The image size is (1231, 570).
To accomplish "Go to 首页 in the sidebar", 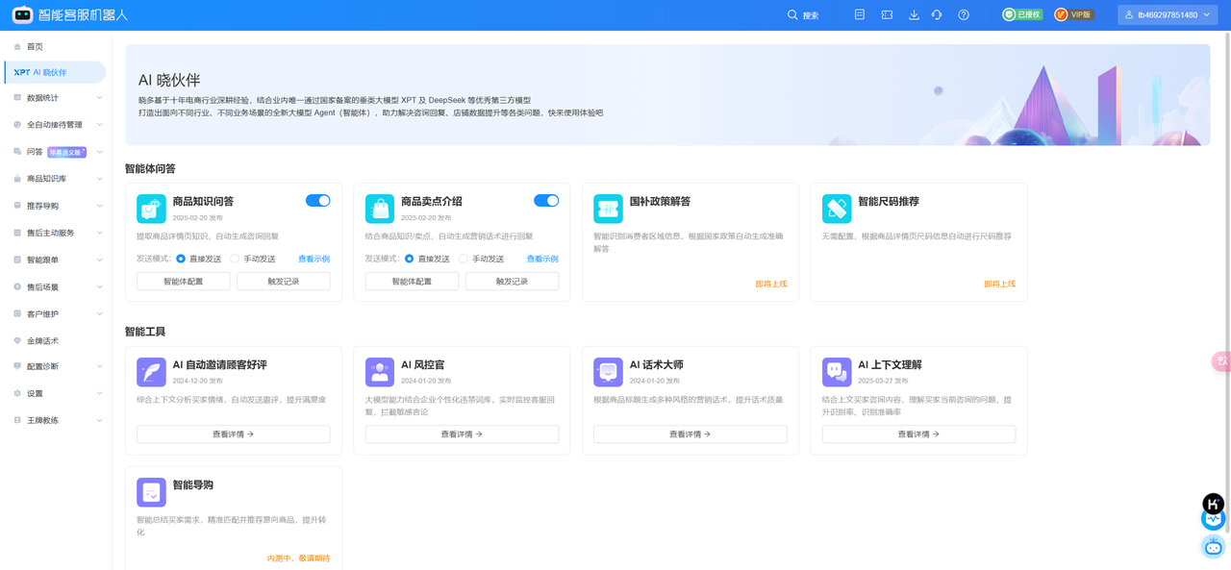I will click(33, 45).
